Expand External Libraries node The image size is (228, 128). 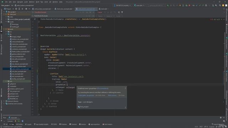coord(4,101)
